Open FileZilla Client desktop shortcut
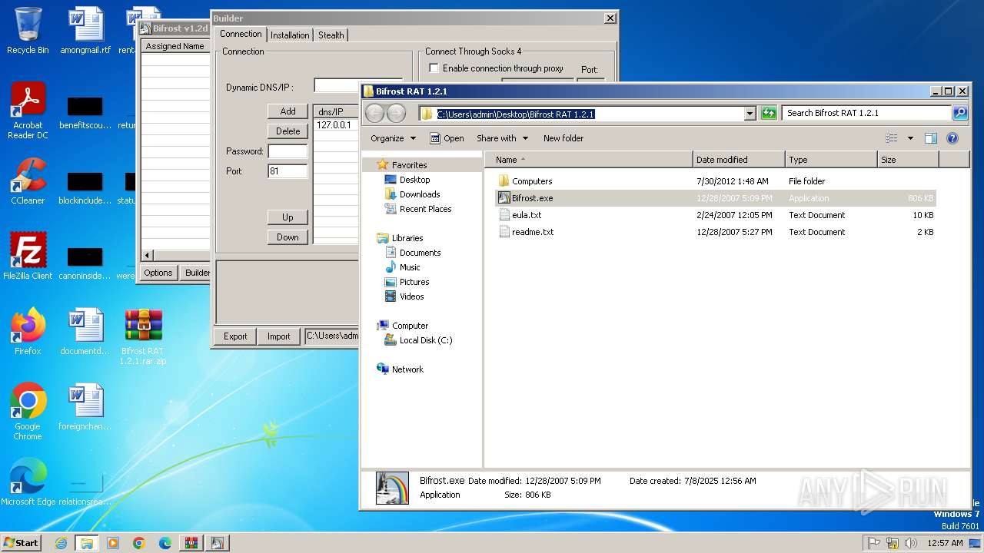Viewport: 984px width, 553px height. pos(28,256)
